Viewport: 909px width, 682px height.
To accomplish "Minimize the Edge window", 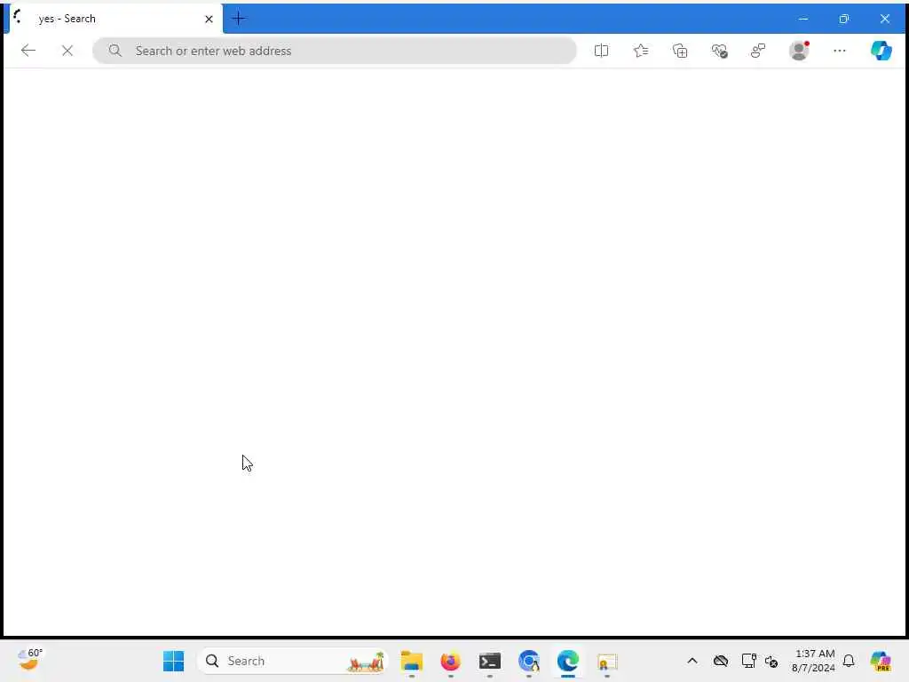I will [802, 19].
